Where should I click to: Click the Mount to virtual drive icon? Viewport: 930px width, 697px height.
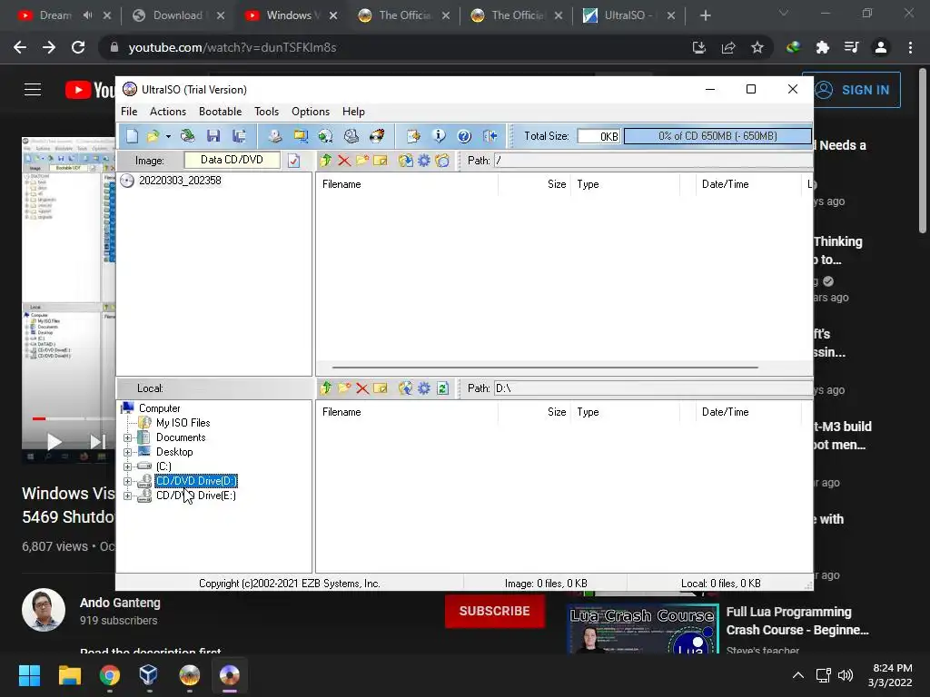351,136
